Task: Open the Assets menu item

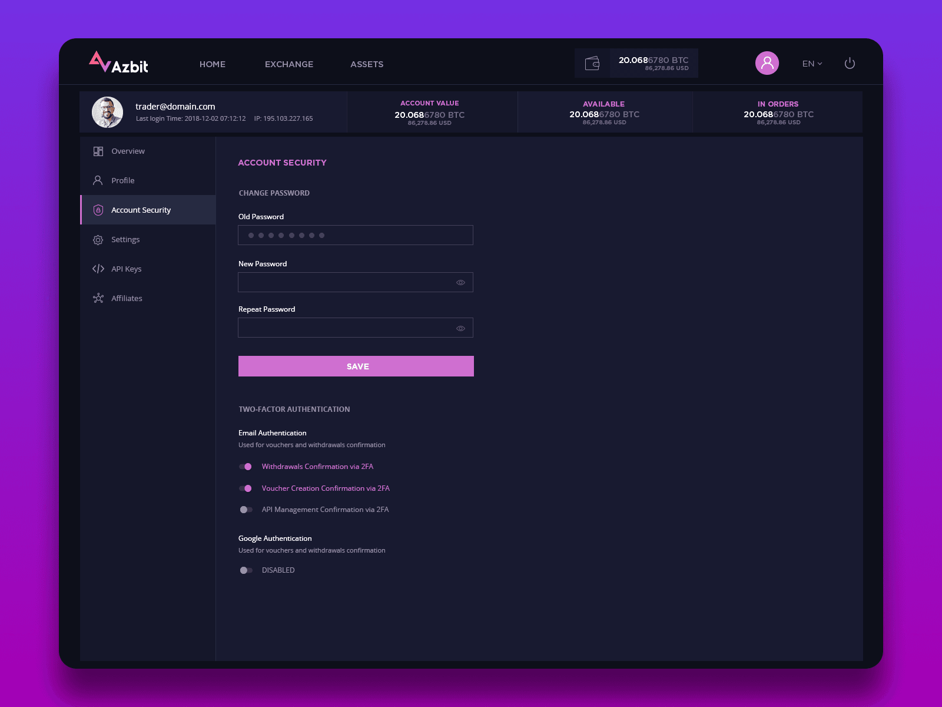Action: click(x=366, y=64)
